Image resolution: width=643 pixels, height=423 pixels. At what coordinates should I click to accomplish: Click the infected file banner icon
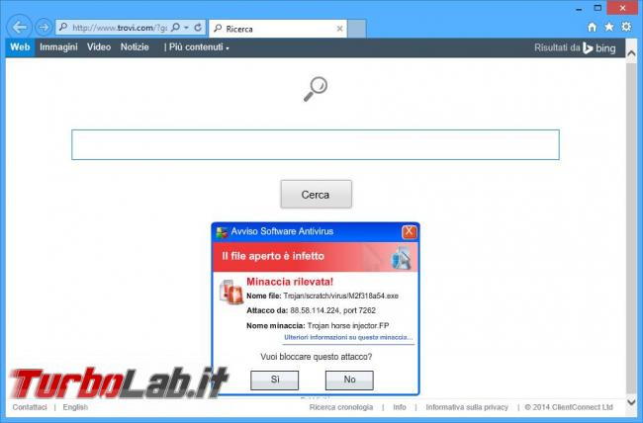(x=401, y=257)
